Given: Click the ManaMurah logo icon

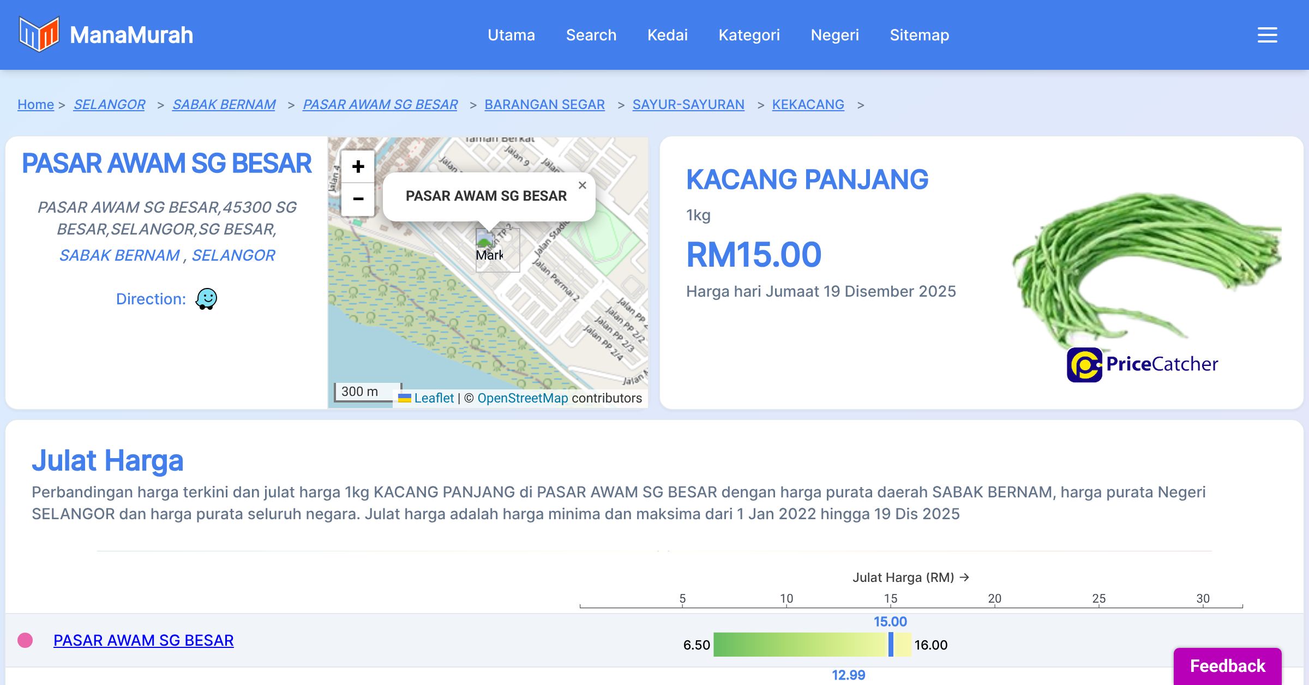Looking at the screenshot, I should tap(39, 34).
